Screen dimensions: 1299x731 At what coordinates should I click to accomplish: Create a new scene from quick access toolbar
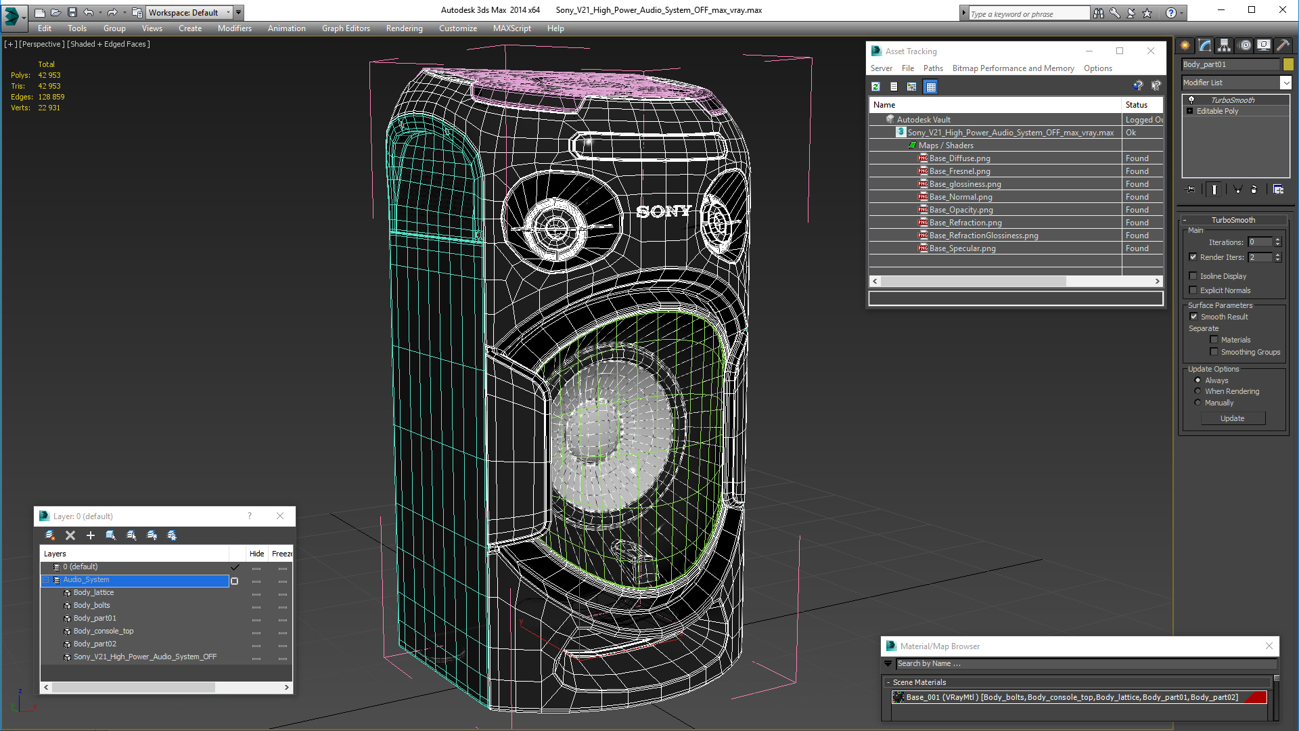[x=40, y=12]
